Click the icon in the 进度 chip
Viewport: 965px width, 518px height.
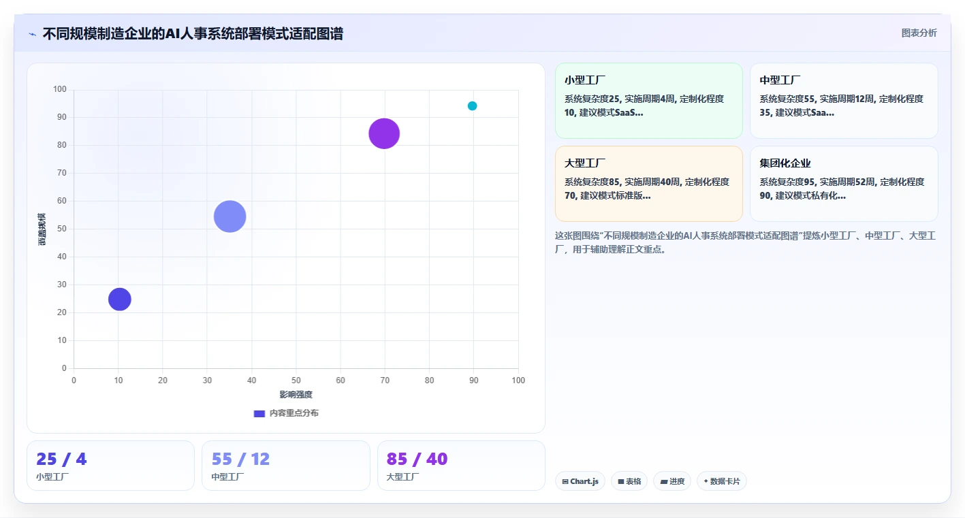tap(664, 481)
